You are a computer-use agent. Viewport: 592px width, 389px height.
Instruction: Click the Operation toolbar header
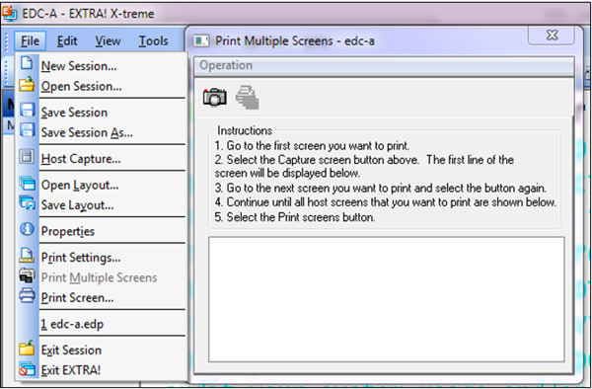click(x=384, y=65)
